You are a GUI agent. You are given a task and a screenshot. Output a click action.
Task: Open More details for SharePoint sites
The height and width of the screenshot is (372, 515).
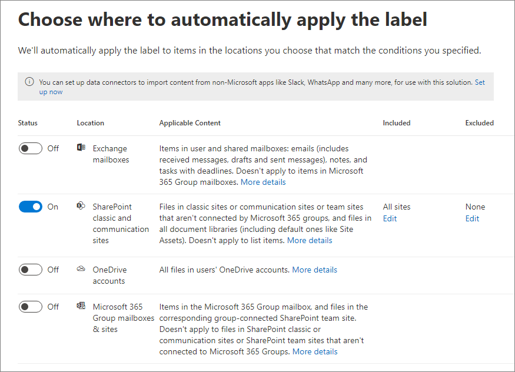click(x=310, y=240)
